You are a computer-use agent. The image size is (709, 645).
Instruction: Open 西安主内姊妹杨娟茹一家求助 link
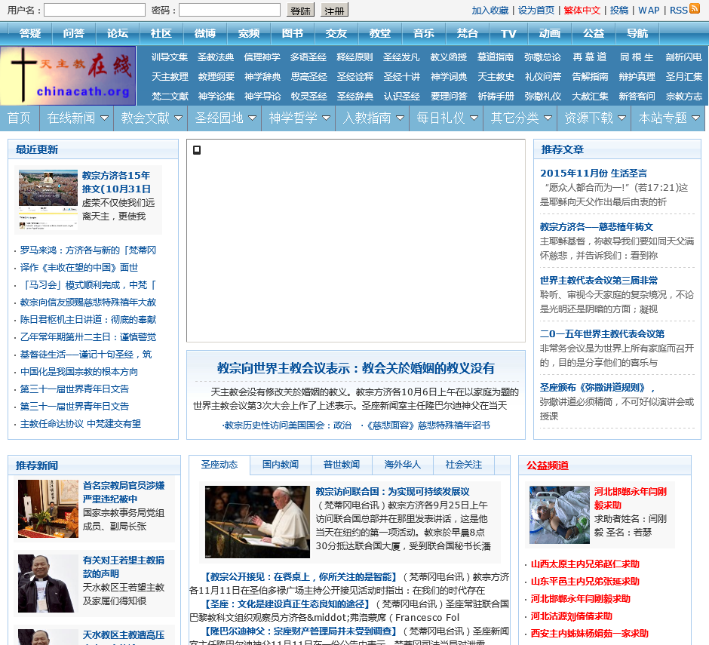click(x=589, y=633)
